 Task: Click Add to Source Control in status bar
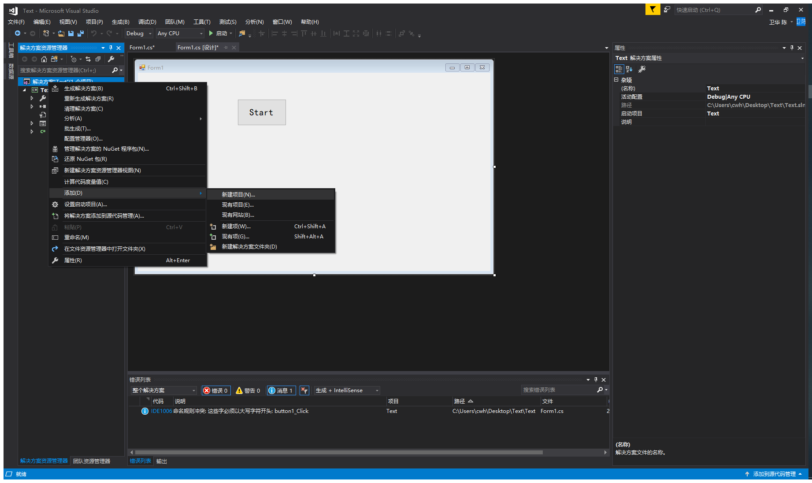coord(774,474)
